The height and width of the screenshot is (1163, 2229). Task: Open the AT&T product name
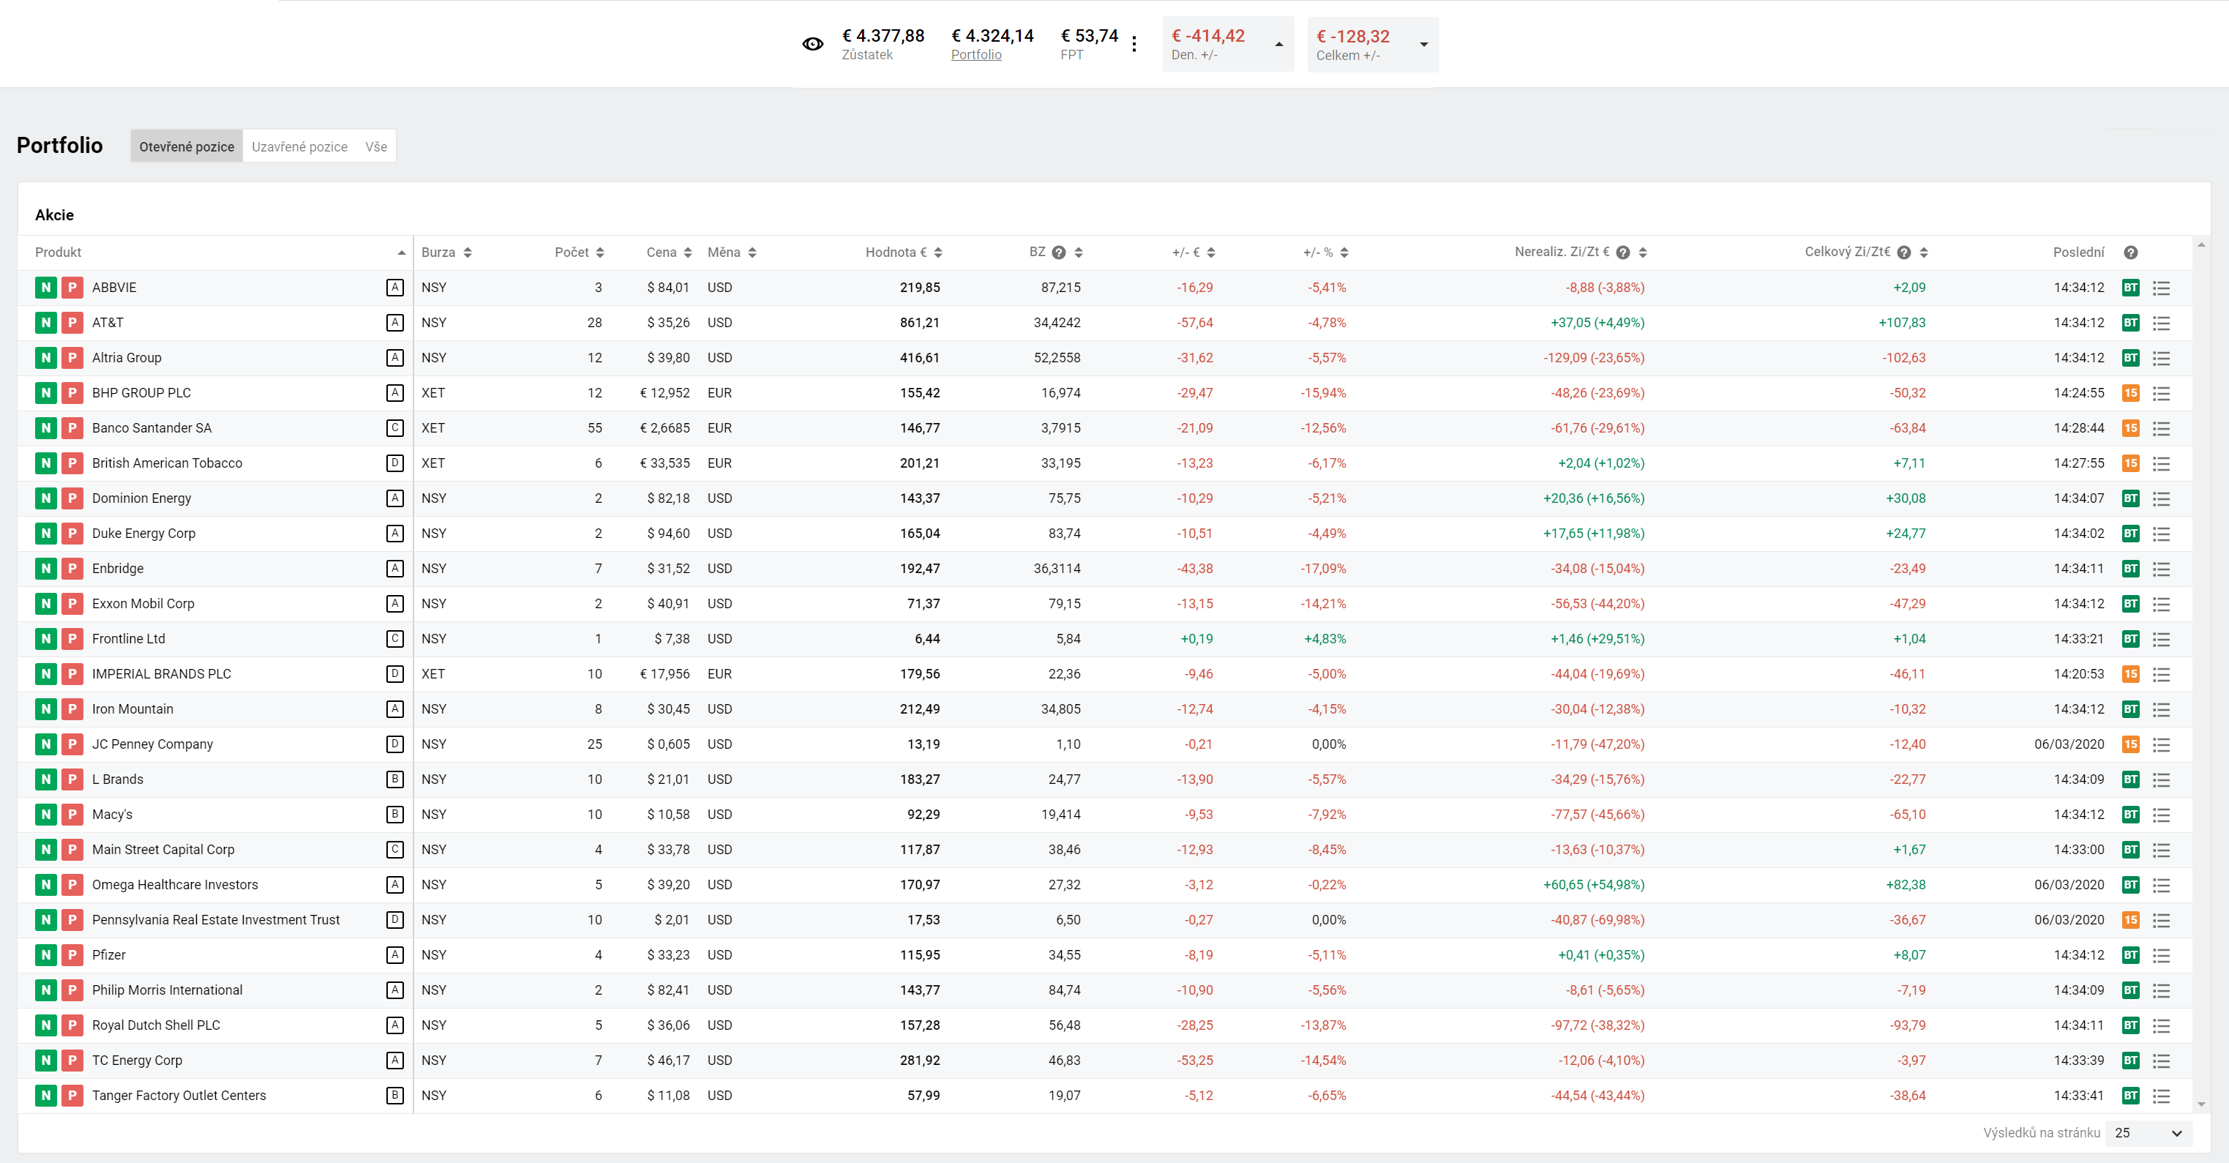point(108,323)
